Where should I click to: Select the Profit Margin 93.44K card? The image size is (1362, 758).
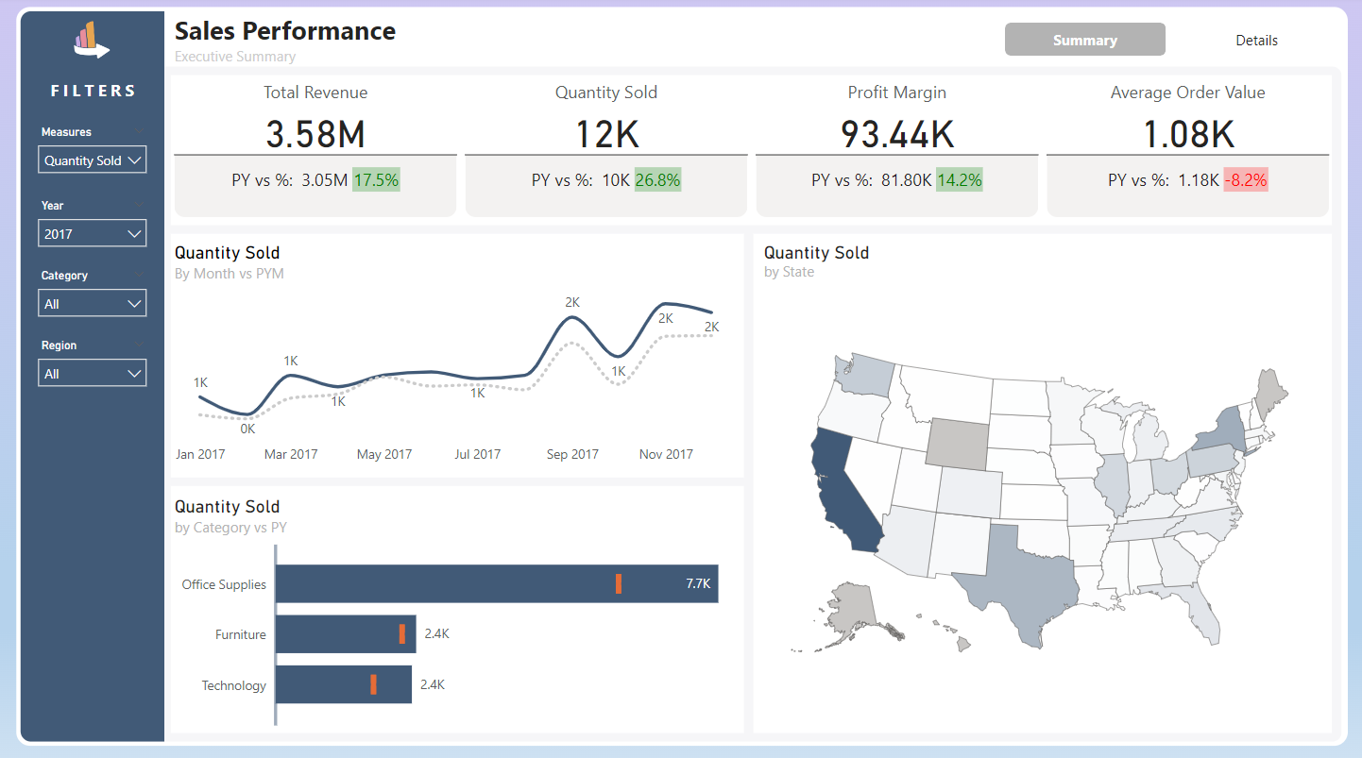coord(897,147)
